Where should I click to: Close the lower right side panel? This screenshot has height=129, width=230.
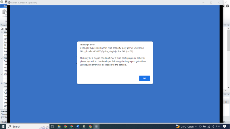coord(228,94)
